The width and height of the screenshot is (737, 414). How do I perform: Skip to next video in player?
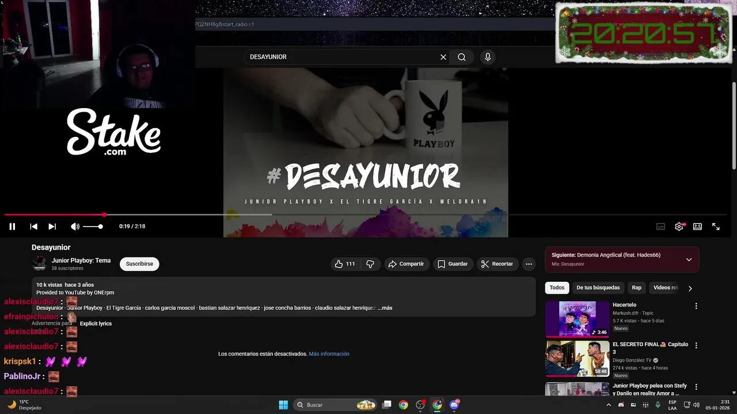(52, 227)
